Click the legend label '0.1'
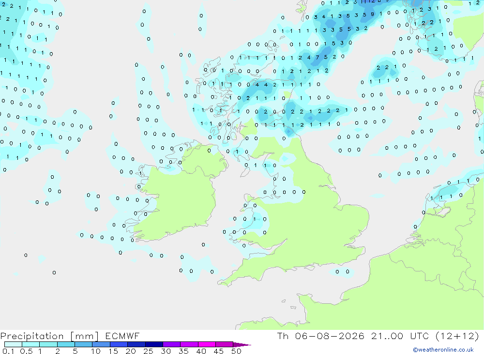This screenshot has width=484, height=354. tap(8, 351)
